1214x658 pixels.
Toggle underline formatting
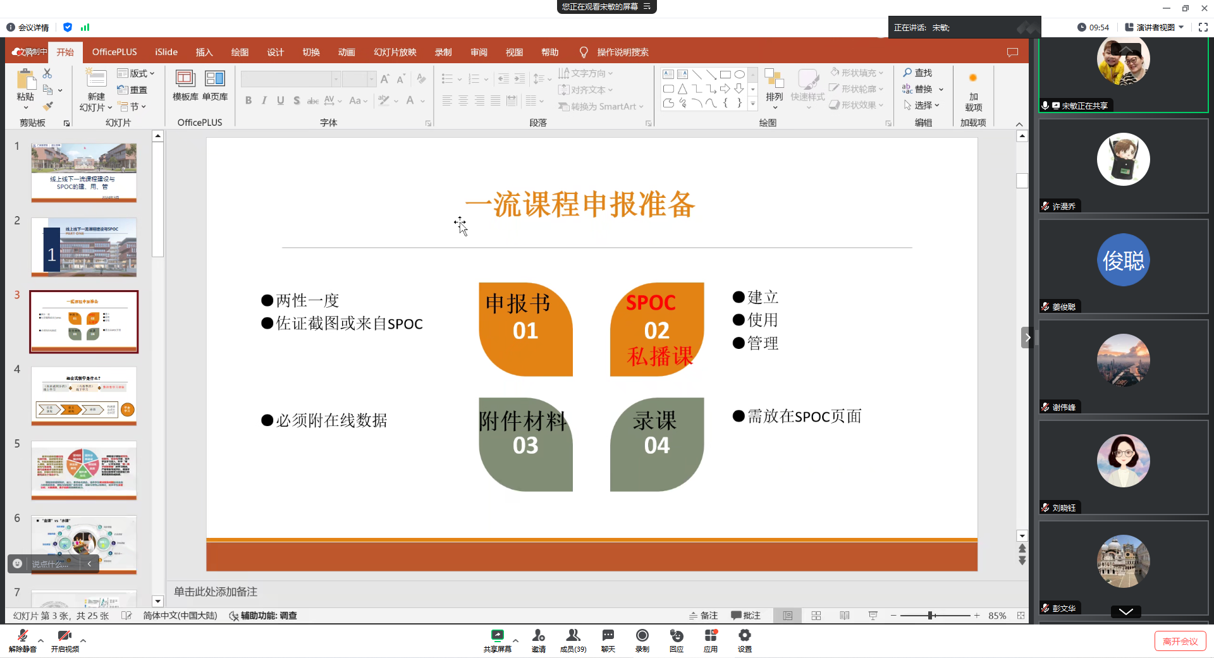280,100
